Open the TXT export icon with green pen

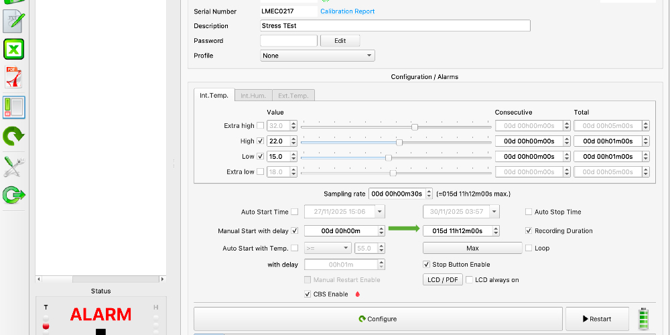click(13, 20)
